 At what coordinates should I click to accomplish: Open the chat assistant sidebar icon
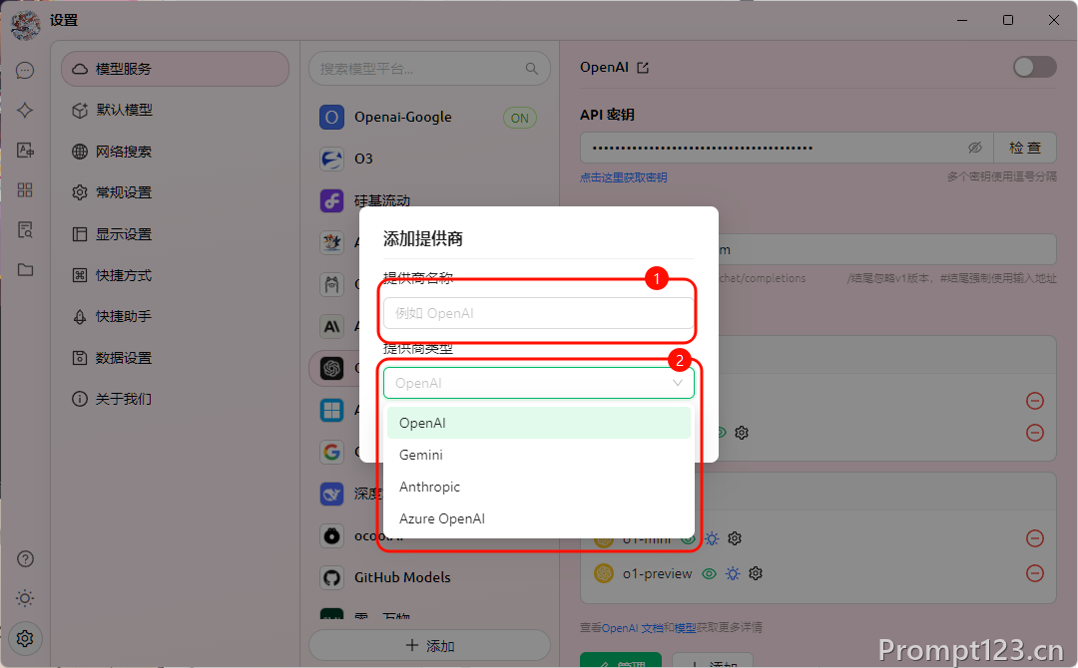click(25, 71)
